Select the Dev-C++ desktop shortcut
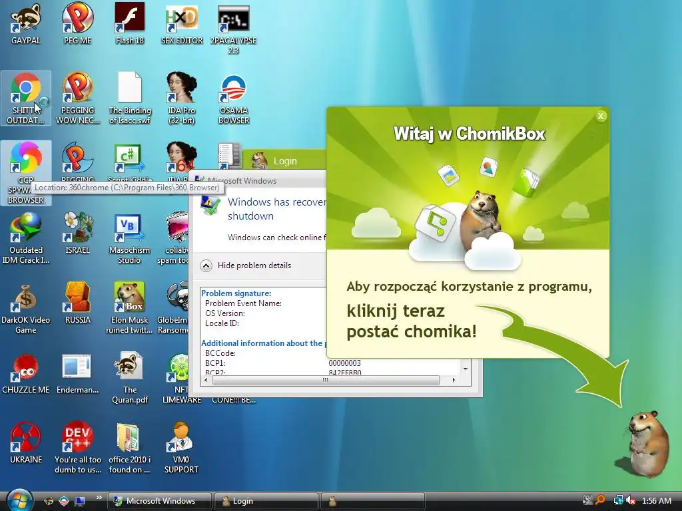 pos(77,448)
